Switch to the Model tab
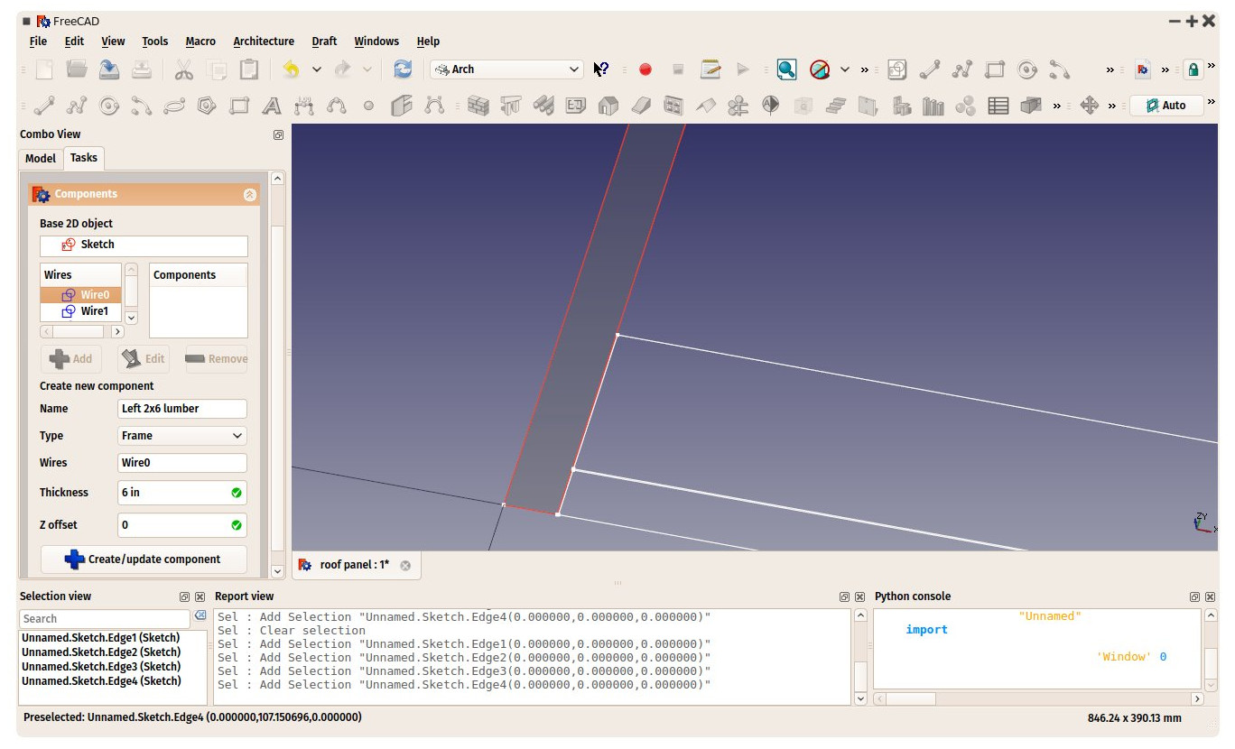The width and height of the screenshot is (1235, 749). [41, 159]
